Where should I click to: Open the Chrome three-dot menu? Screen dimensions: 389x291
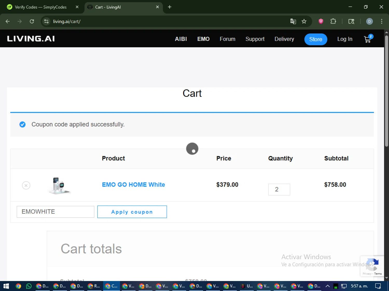click(381, 21)
